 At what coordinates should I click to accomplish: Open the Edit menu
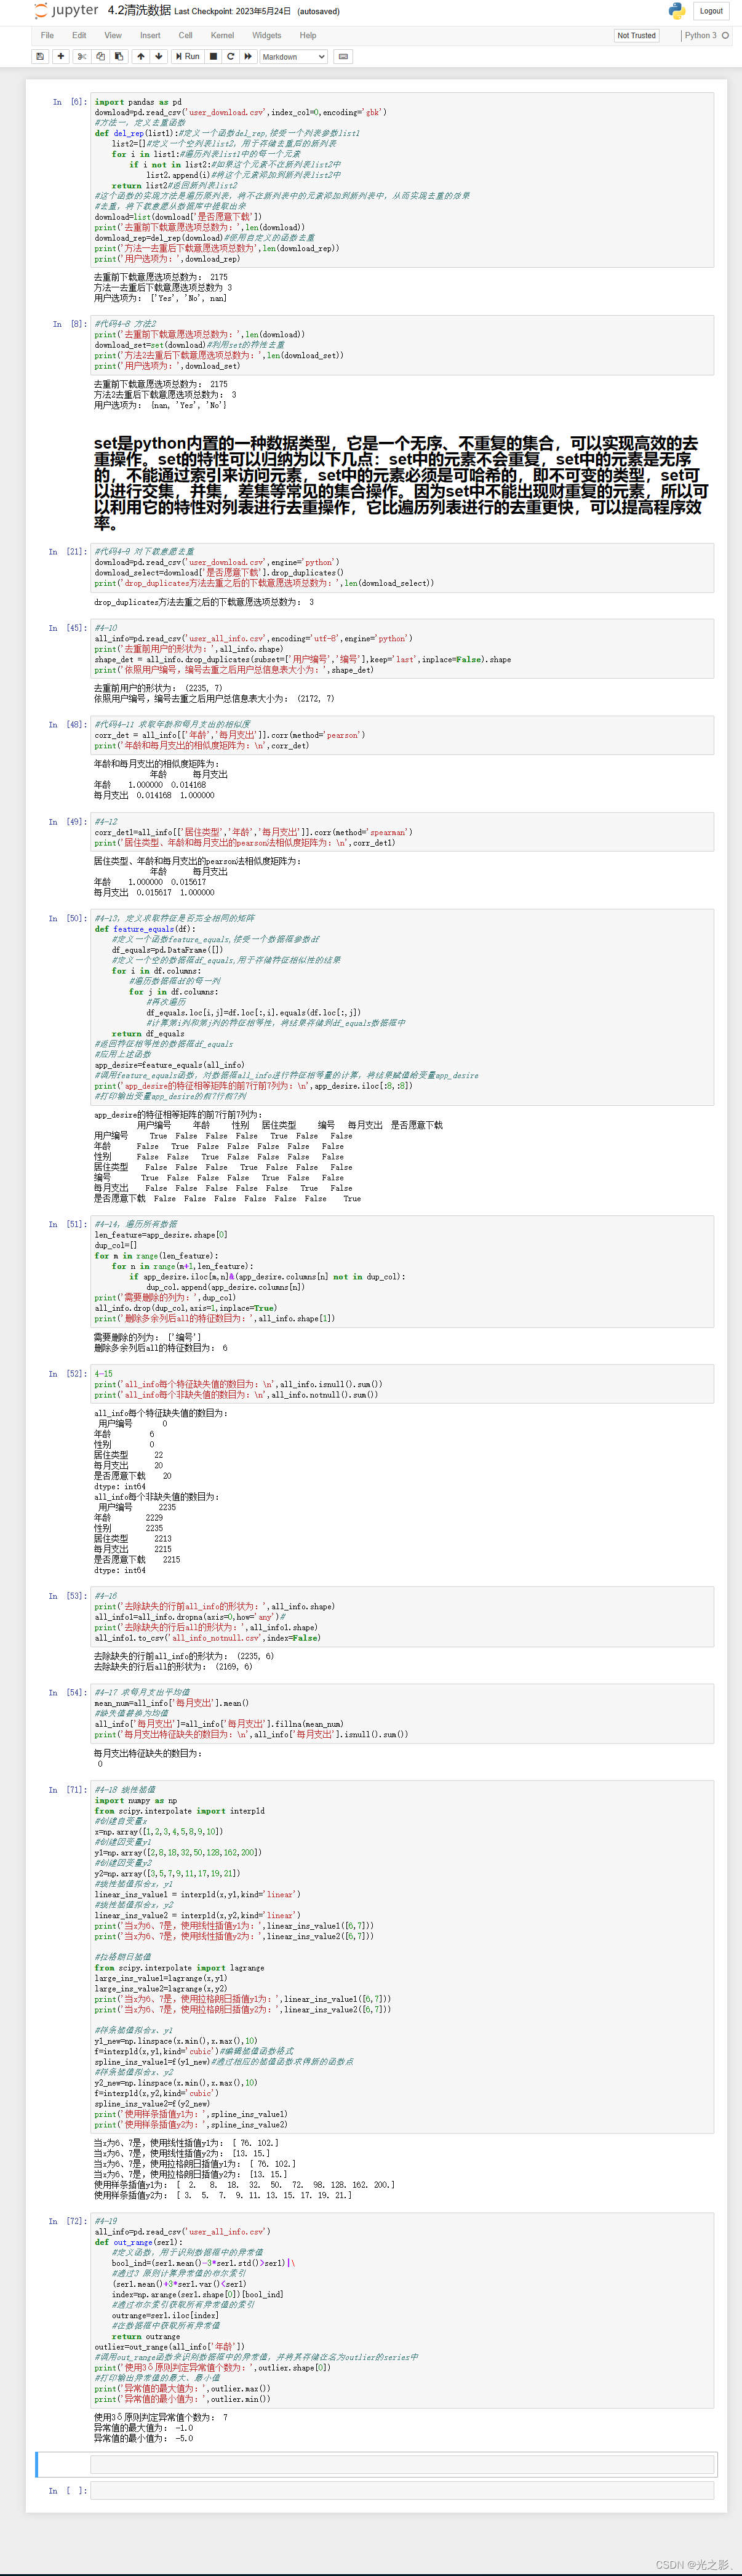pyautogui.click(x=79, y=35)
